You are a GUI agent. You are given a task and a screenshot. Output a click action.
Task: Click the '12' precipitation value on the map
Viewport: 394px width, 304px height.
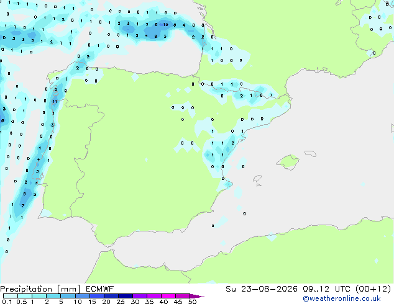(x=165, y=25)
